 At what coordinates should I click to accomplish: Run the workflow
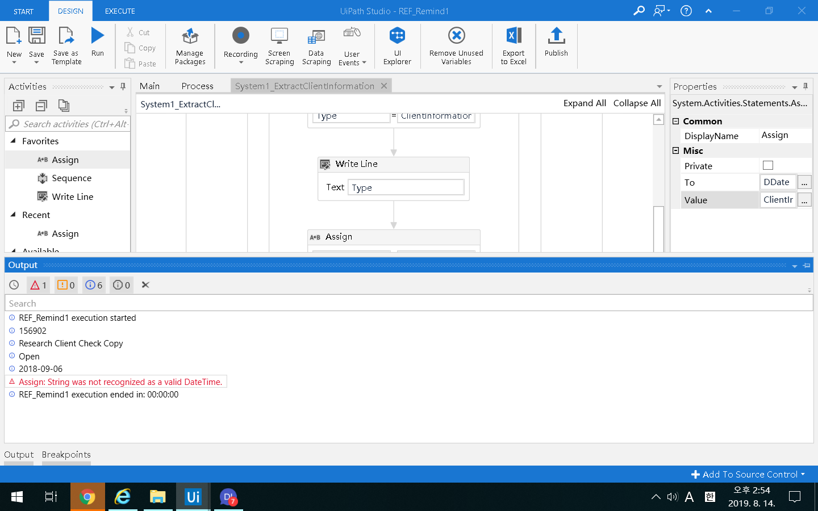[x=98, y=42]
